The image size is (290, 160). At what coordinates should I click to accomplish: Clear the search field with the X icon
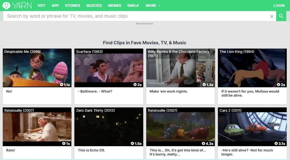pyautogui.click(x=272, y=16)
